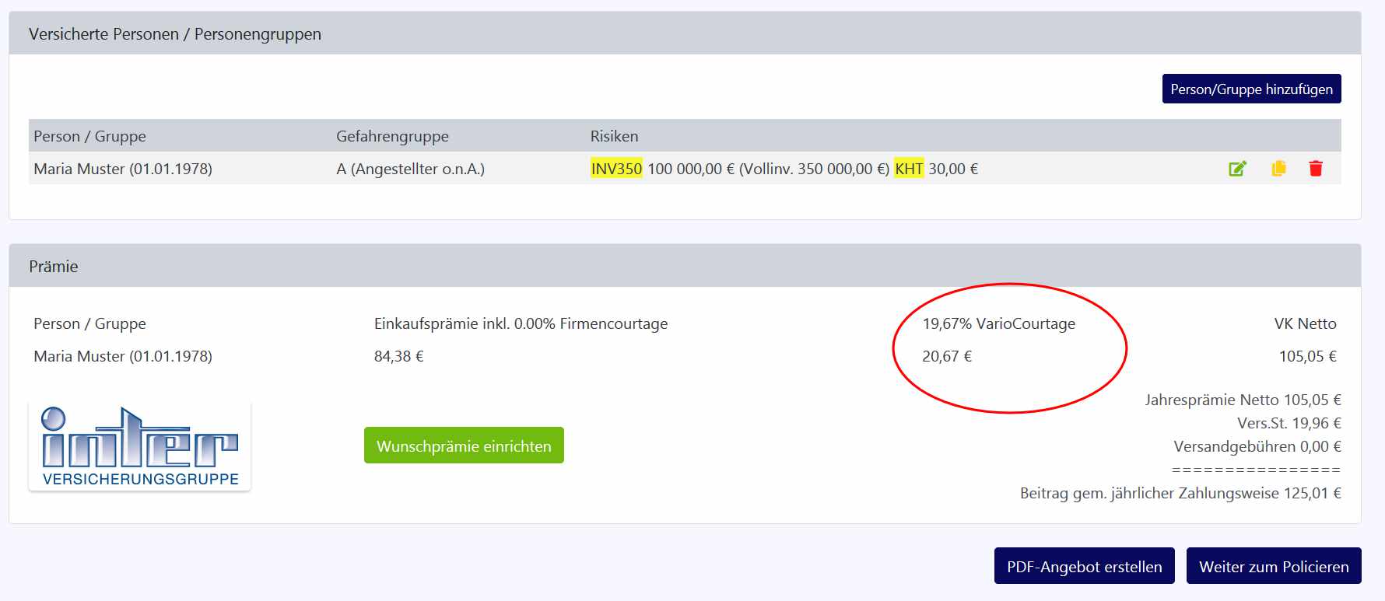Click the 19,67% VarioCourtage label
The width and height of the screenshot is (1385, 601).
click(x=998, y=323)
